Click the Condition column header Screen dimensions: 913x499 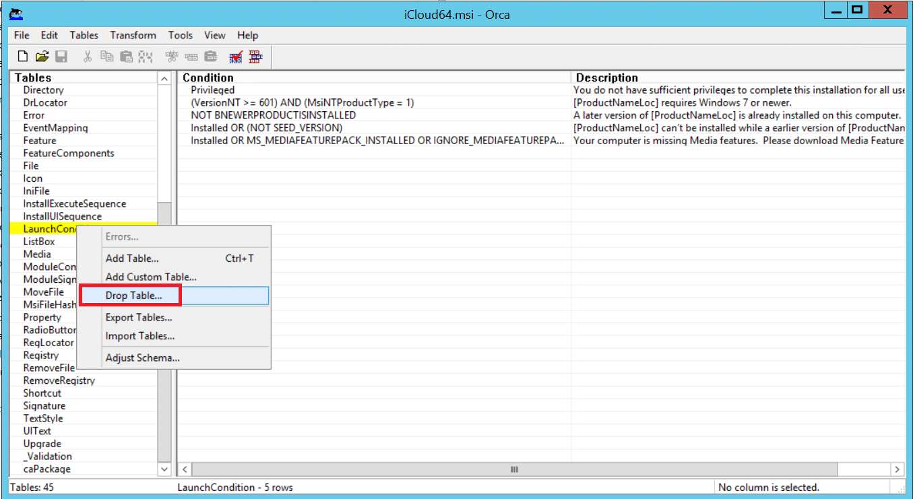pos(374,78)
